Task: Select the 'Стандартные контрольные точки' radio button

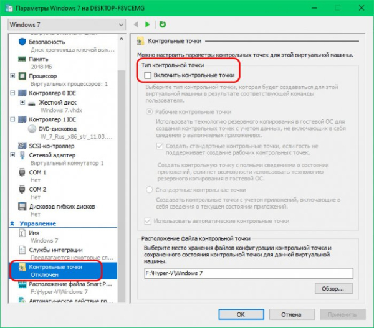Action: click(148, 190)
